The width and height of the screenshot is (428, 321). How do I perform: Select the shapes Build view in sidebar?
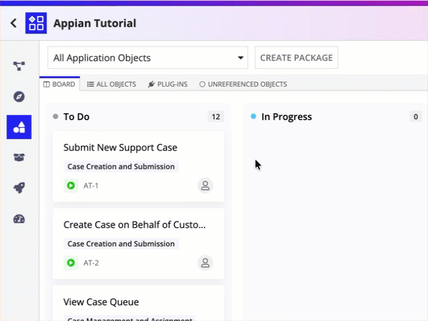19,127
